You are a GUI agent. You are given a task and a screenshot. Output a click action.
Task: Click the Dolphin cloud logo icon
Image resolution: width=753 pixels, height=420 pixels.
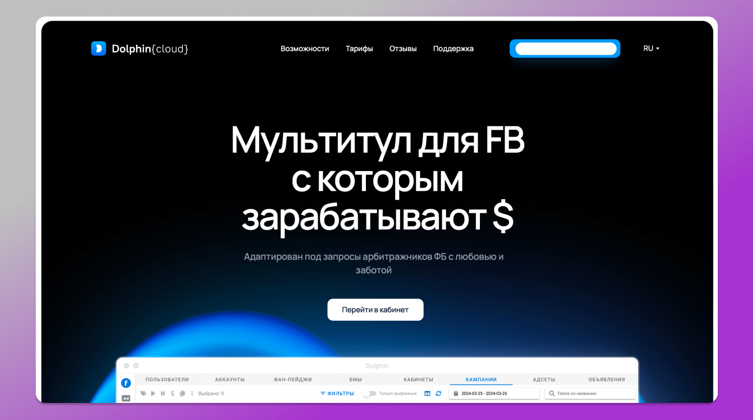click(98, 49)
